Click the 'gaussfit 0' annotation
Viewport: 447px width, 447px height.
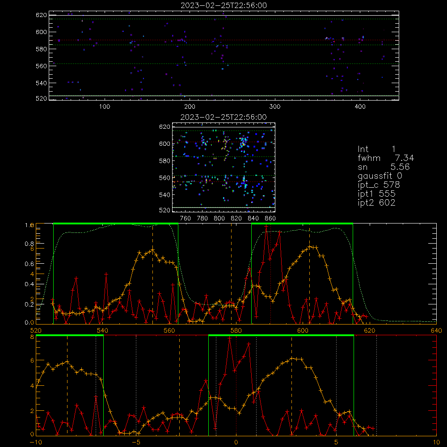point(380,176)
